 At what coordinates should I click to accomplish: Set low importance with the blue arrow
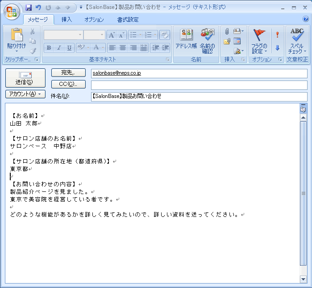click(x=277, y=48)
